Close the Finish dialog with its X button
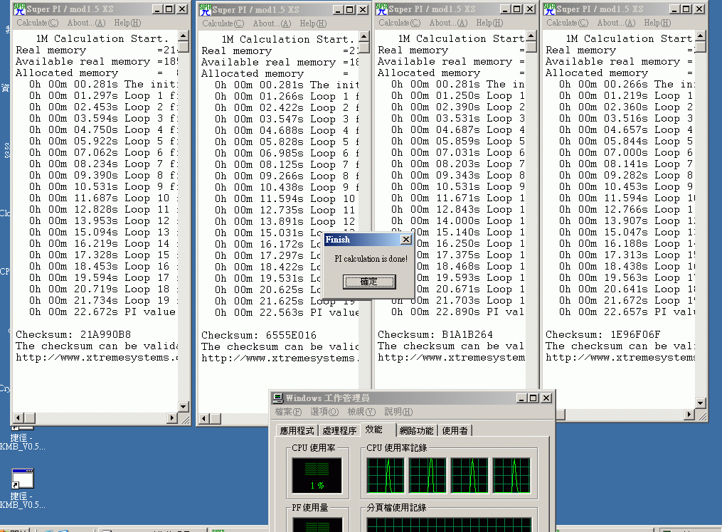722x532 pixels. point(405,240)
